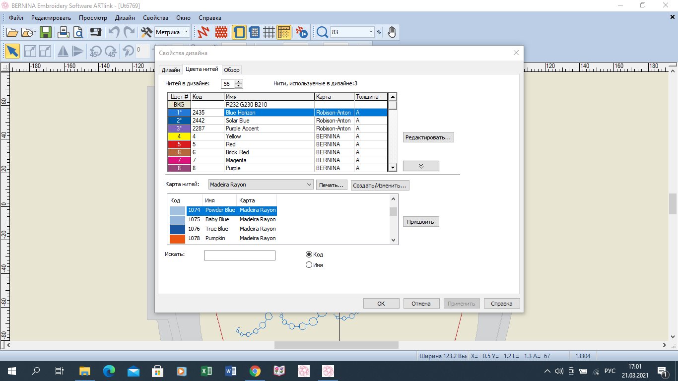Screen dimensions: 678x381
Task: Click the Печать... button
Action: pos(332,185)
